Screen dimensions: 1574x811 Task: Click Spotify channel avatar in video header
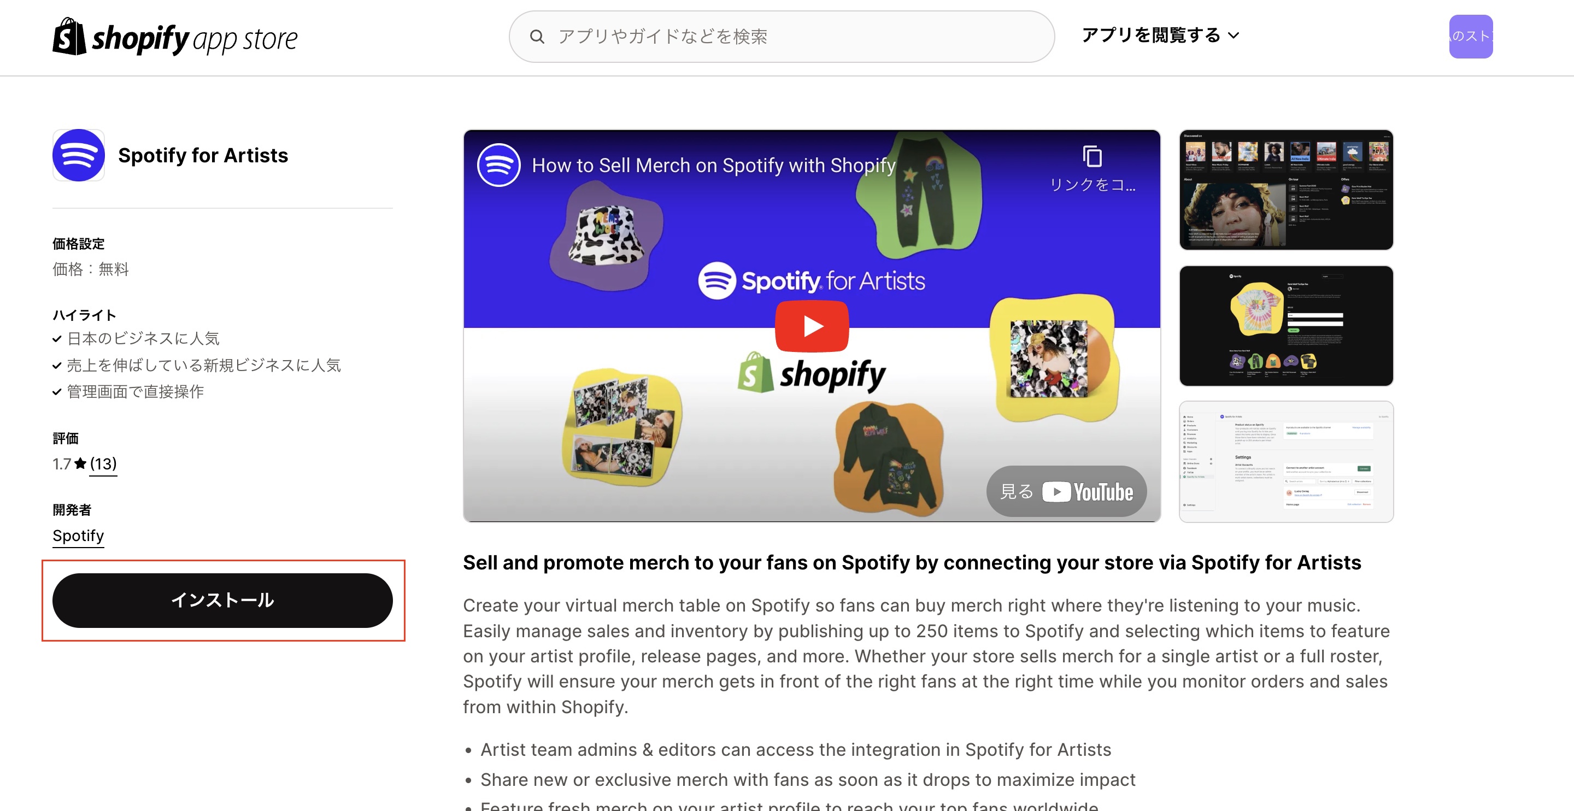coord(498,165)
